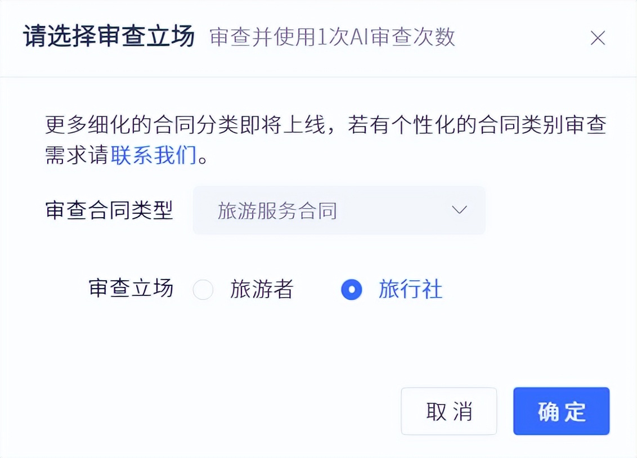Click the 审查合同类型 label
Viewport: 637px width, 458px height.
coord(109,210)
